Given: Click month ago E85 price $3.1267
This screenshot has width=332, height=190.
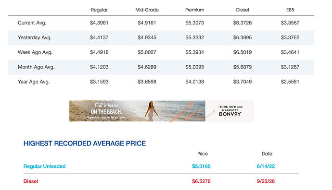Looking at the screenshot, I should point(290,67).
